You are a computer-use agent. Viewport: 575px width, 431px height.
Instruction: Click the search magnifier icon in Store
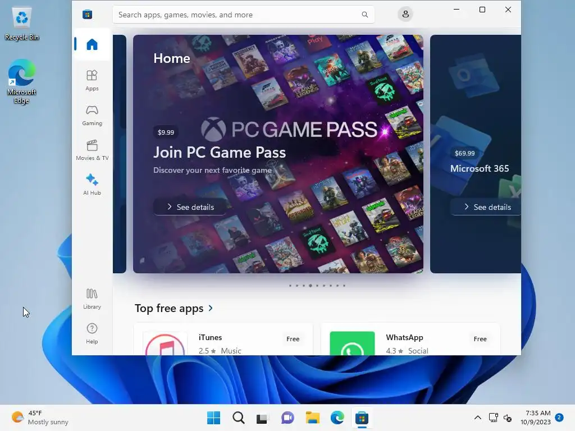[365, 15]
